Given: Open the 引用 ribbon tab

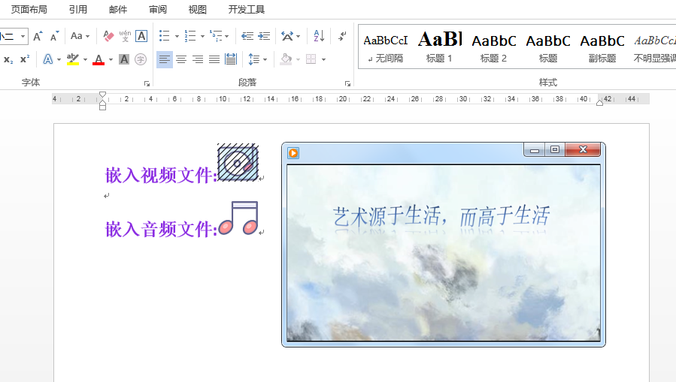Looking at the screenshot, I should point(78,10).
